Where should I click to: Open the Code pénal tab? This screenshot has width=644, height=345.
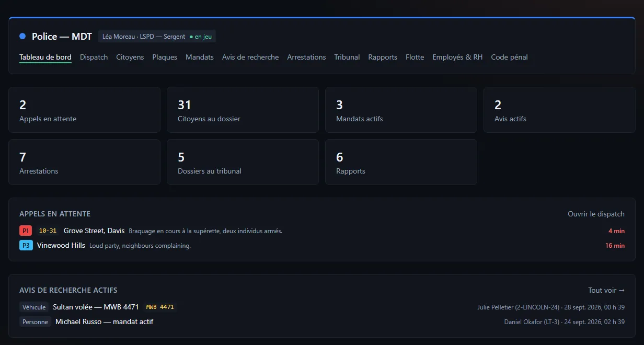[509, 57]
